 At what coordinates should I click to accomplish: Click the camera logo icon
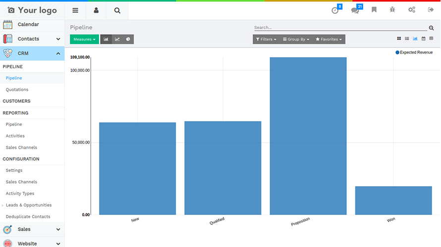tap(11, 10)
